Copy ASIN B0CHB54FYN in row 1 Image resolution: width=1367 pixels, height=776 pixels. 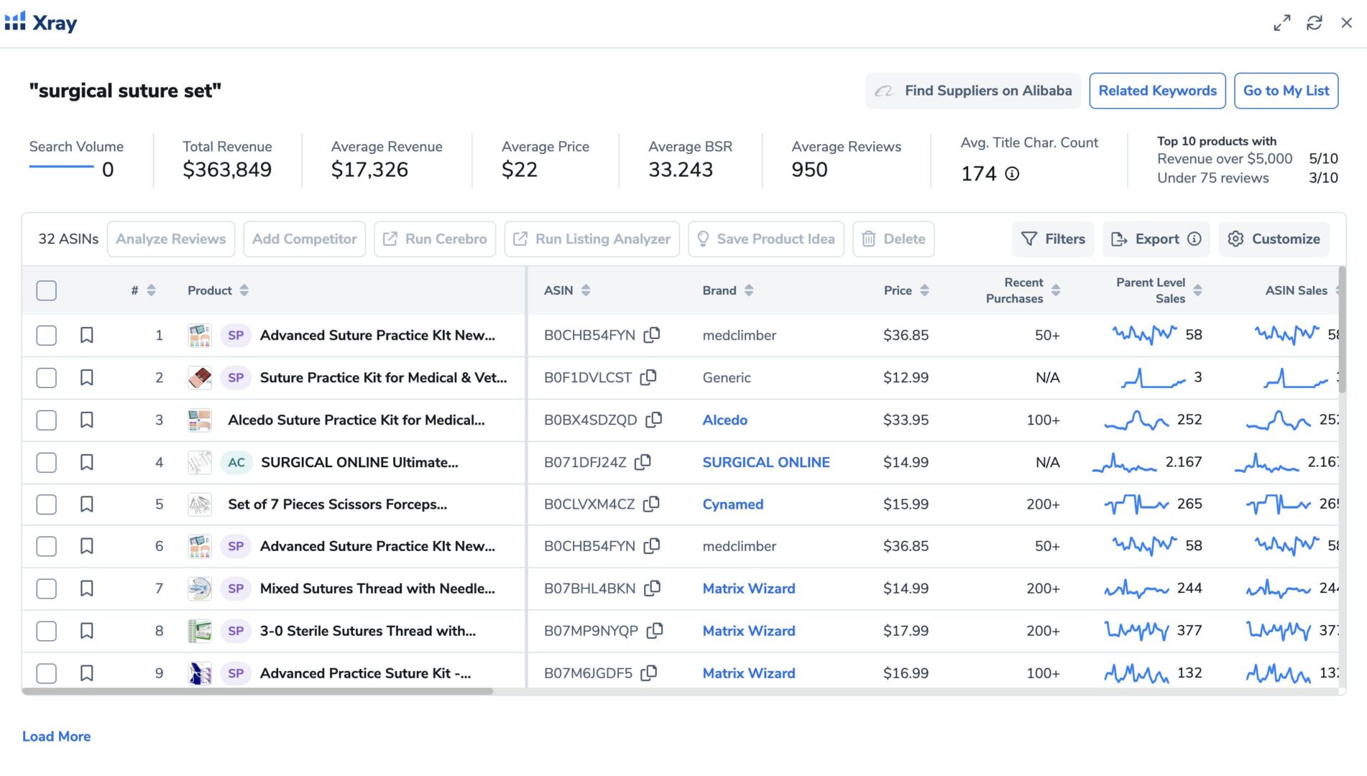652,335
